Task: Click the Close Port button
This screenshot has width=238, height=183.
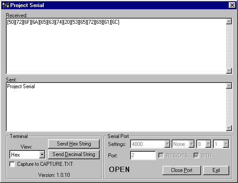Action: [182, 170]
